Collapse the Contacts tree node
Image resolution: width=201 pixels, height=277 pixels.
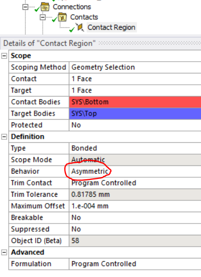(x=43, y=17)
